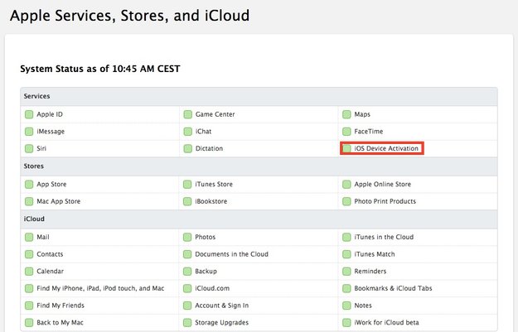The image size is (518, 332).
Task: Click the iOS Device Activation status icon
Action: 346,148
